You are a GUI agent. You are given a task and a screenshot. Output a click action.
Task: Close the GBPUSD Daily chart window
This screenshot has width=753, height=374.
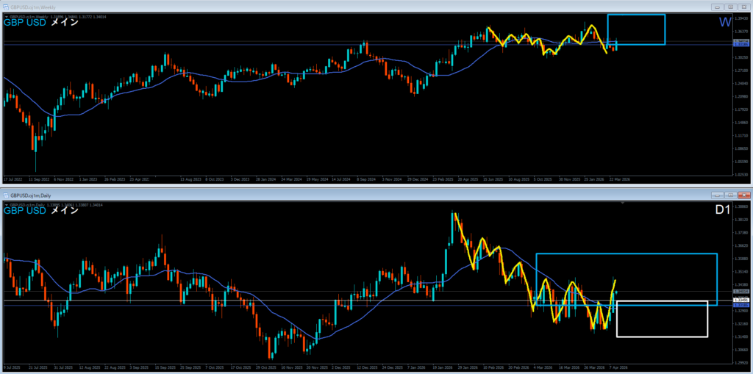pos(744,195)
